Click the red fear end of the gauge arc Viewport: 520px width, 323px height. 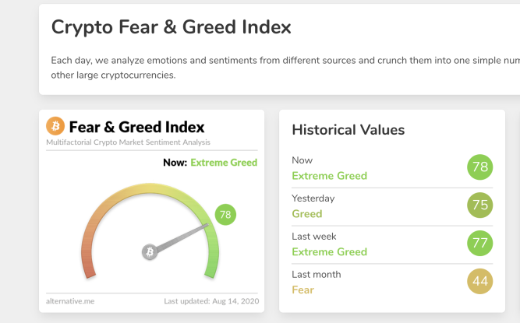tap(87, 265)
